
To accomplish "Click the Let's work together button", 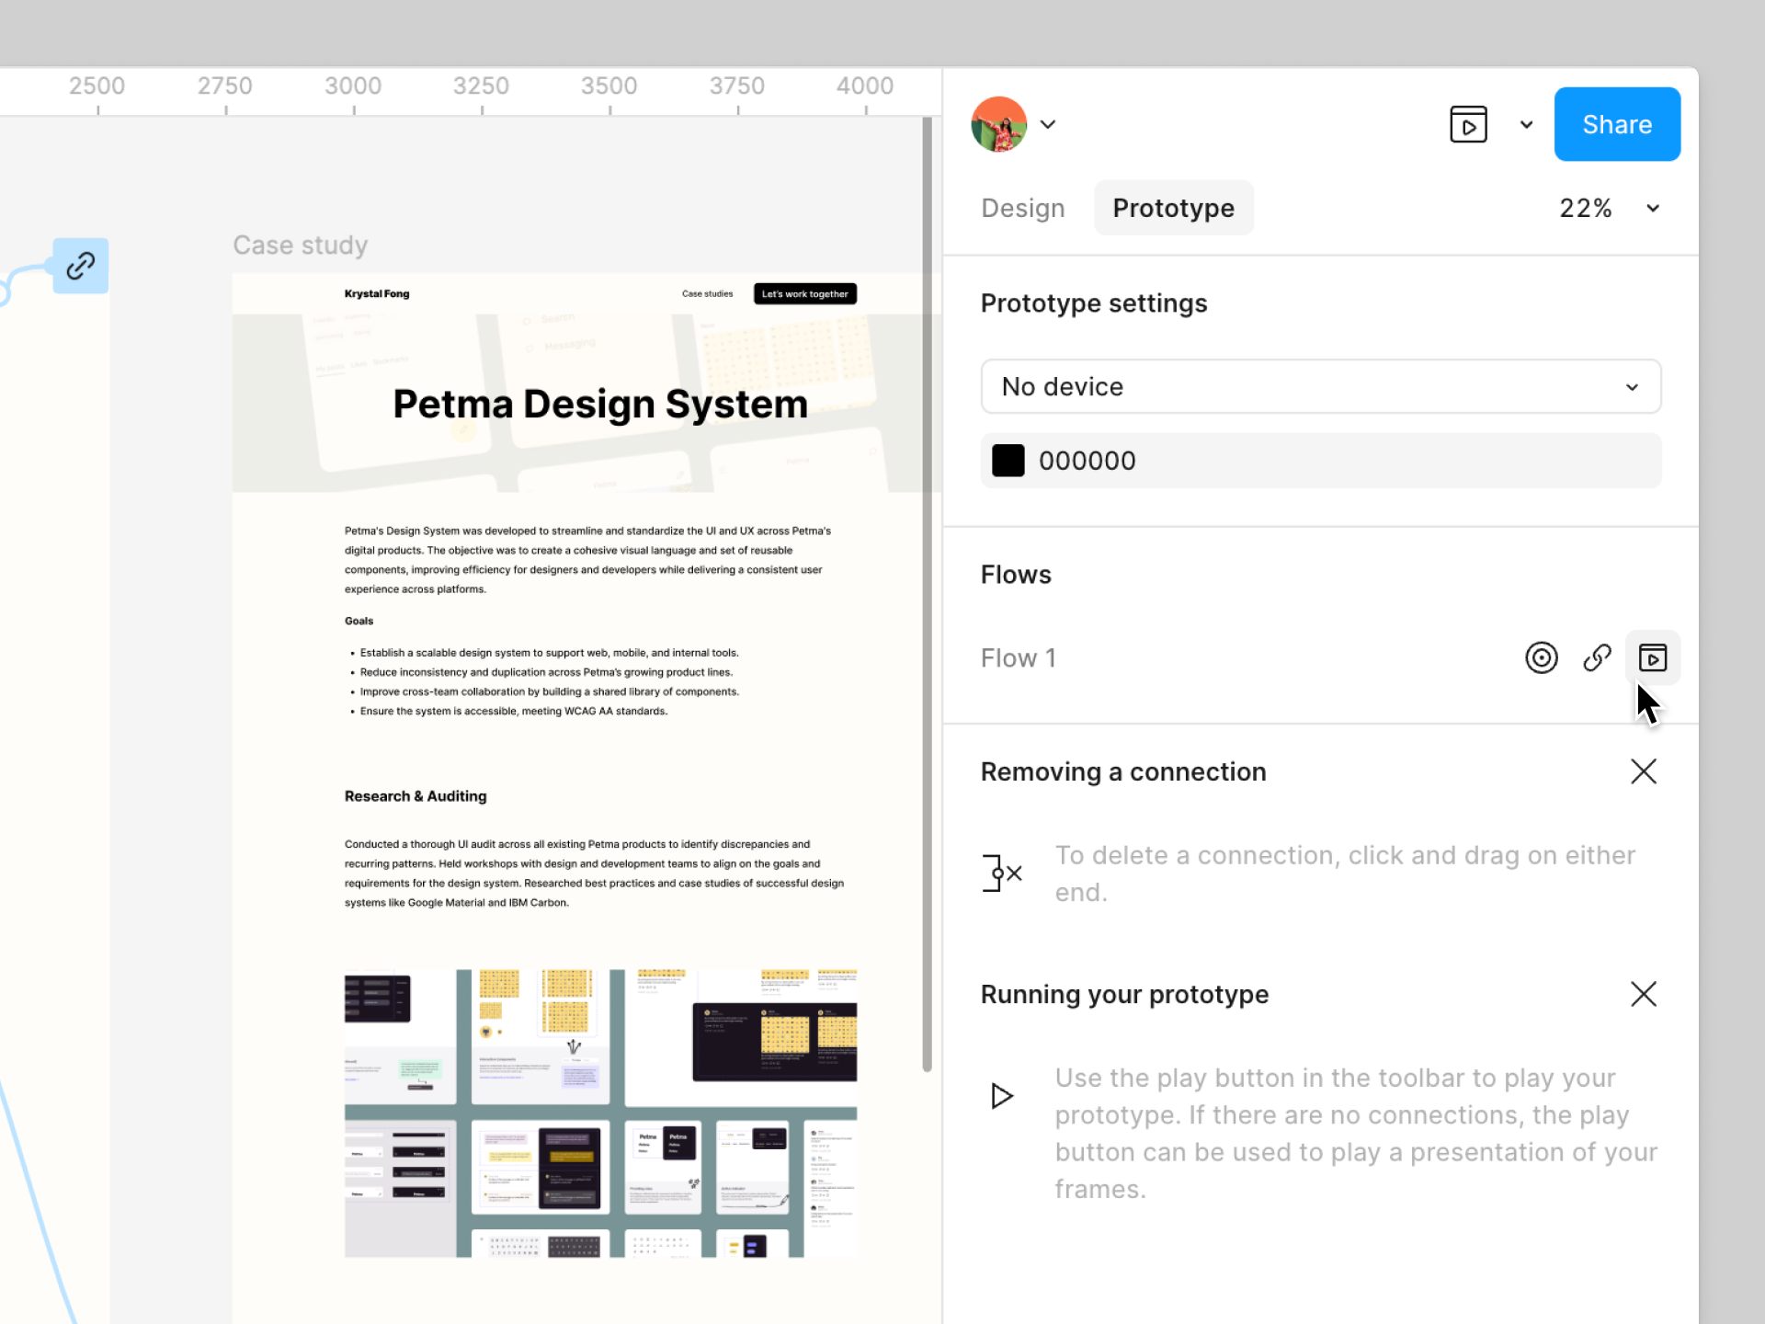I will click(x=804, y=294).
